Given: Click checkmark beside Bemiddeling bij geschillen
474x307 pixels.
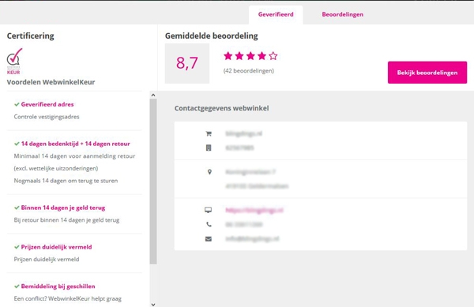Looking at the screenshot, I should click(x=17, y=286).
